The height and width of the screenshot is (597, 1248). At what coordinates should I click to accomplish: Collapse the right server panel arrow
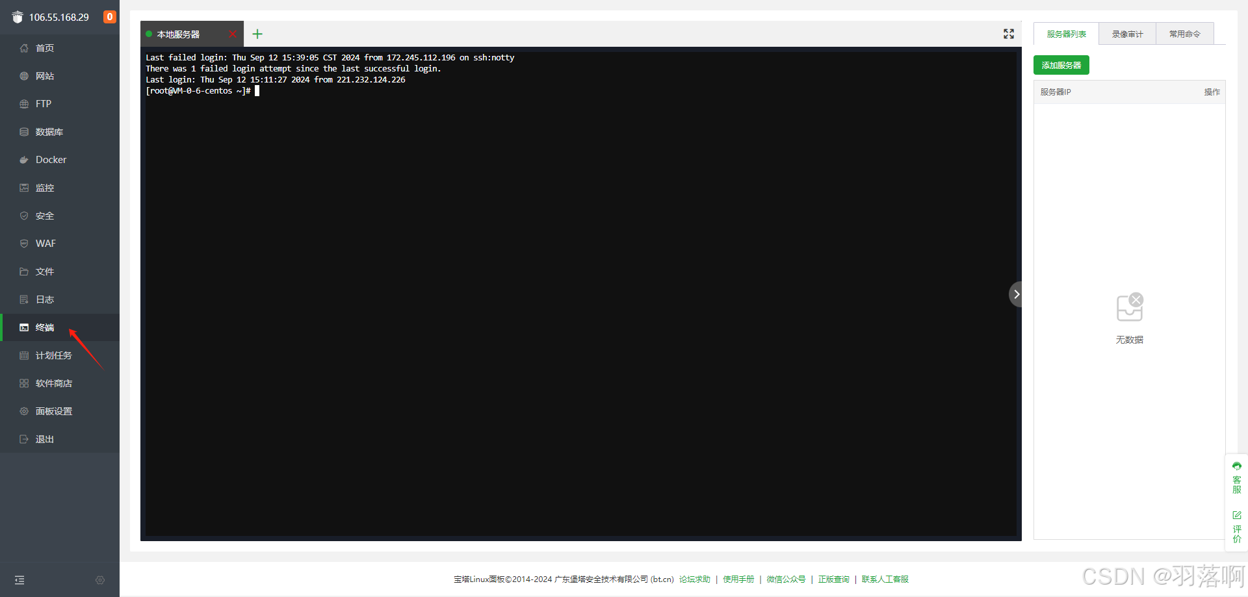[1016, 294]
